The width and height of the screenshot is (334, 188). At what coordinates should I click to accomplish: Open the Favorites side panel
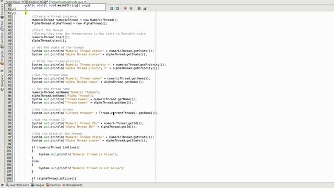2,38
